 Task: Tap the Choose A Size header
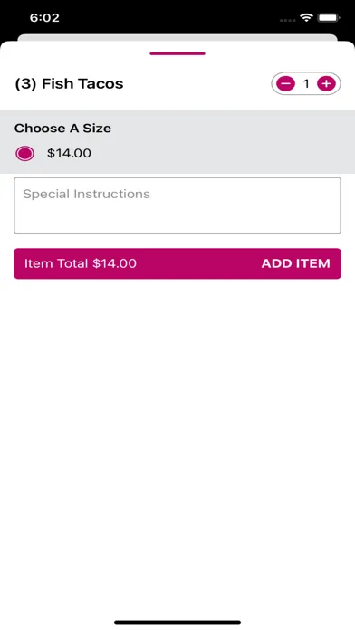click(x=62, y=129)
